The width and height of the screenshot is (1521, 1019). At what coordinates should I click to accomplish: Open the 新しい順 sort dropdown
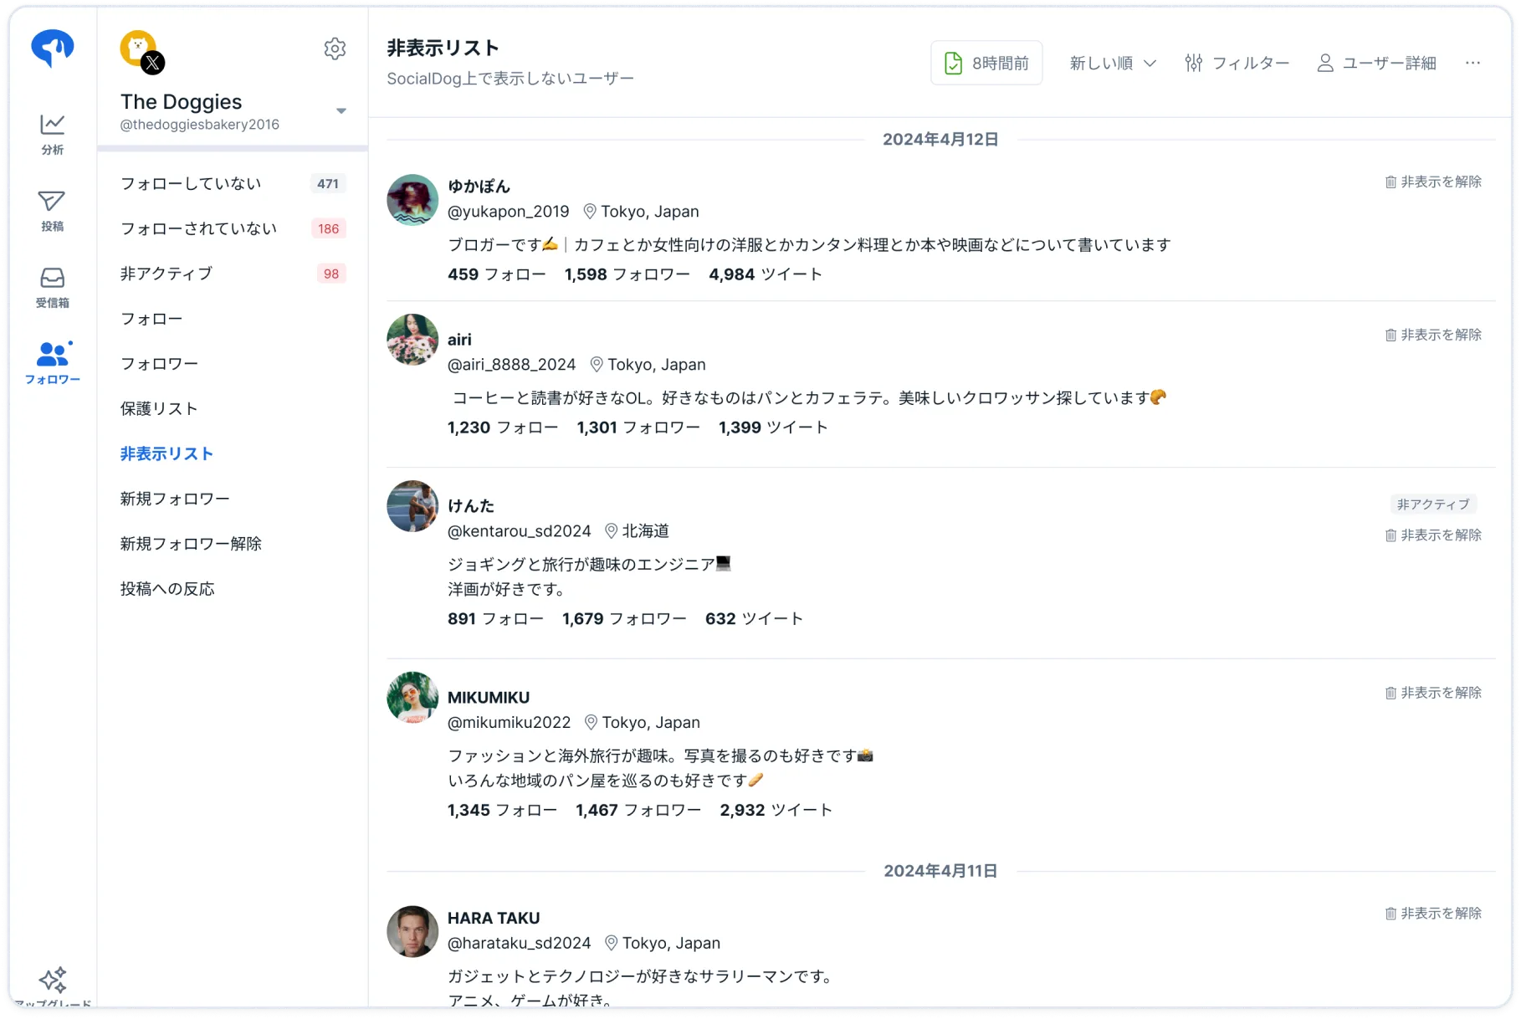pos(1113,63)
